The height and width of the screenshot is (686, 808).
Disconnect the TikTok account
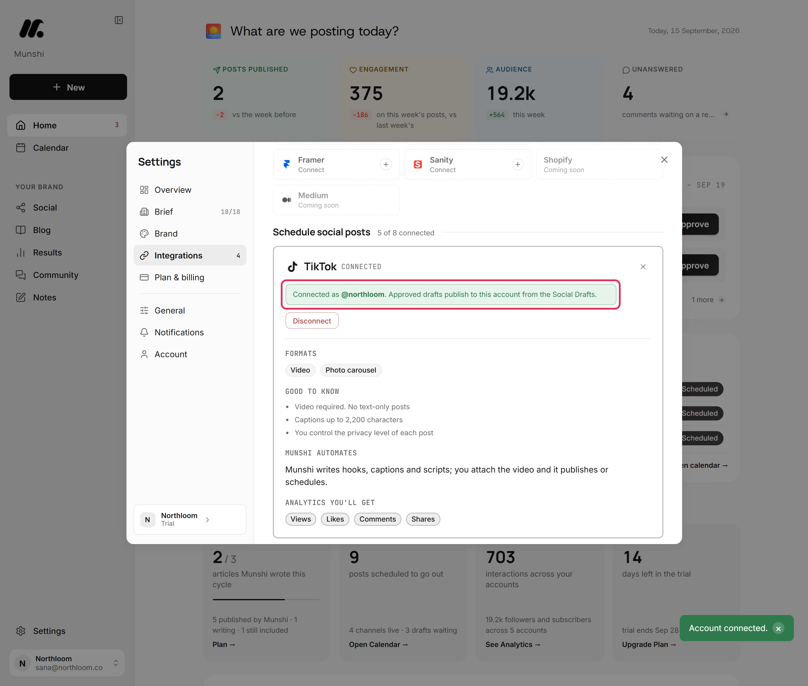click(x=312, y=321)
